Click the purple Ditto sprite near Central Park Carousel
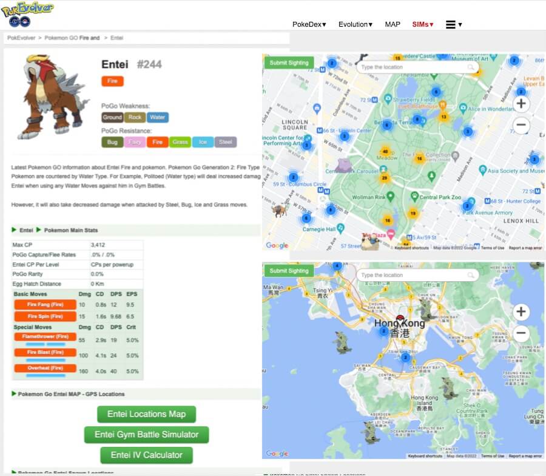Image resolution: width=546 pixels, height=476 pixels. tap(344, 165)
